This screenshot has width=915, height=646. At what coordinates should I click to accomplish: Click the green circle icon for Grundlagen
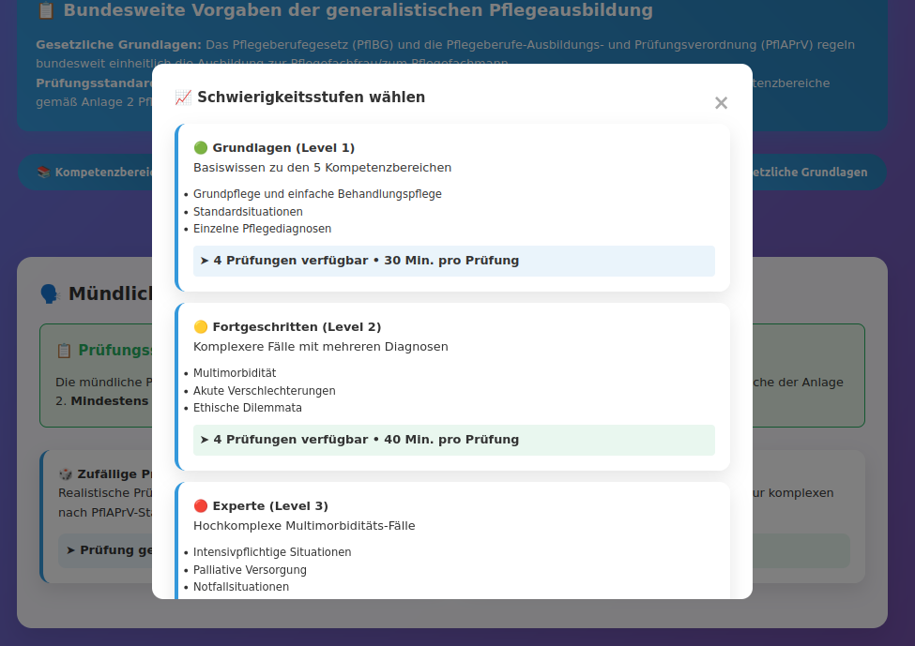point(201,148)
